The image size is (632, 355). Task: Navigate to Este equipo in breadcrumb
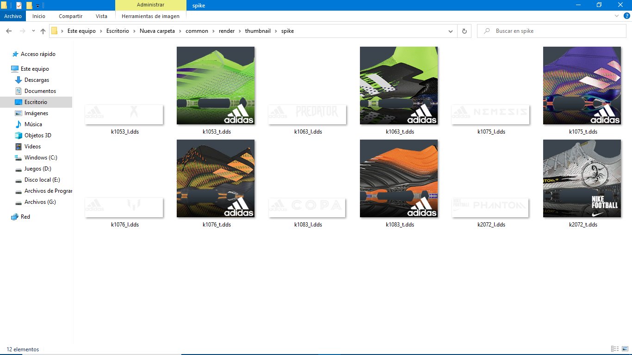click(81, 31)
